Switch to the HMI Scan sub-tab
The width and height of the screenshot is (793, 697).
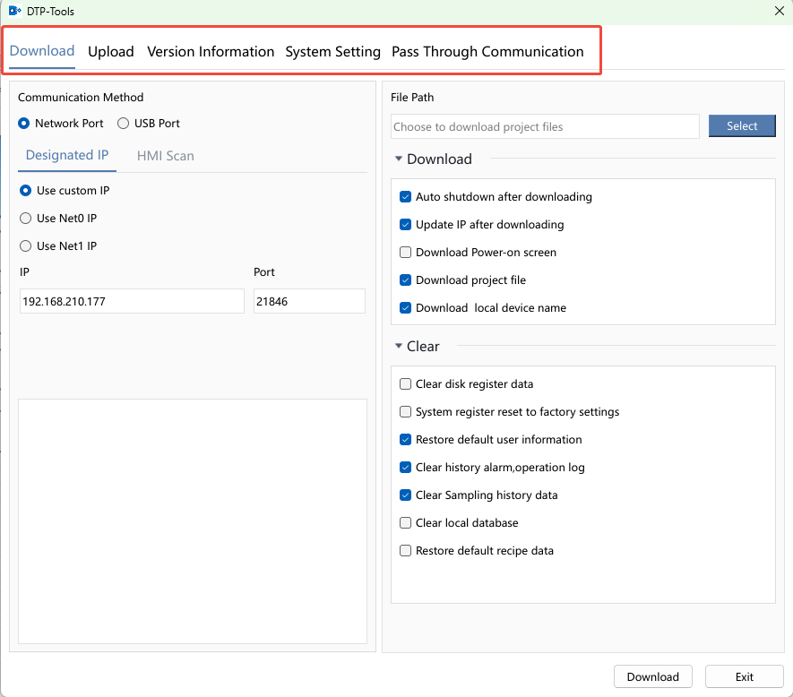(166, 156)
